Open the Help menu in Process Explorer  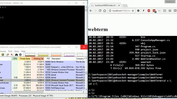23,51
